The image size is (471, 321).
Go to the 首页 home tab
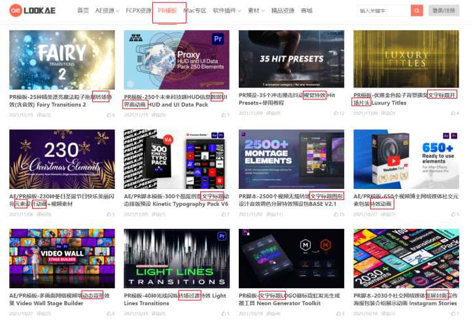tap(83, 10)
